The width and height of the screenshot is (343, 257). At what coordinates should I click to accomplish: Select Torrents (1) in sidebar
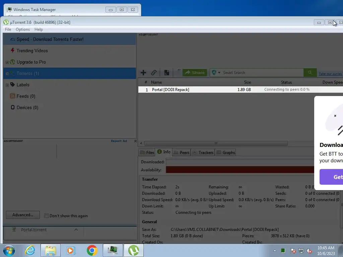tap(70, 73)
